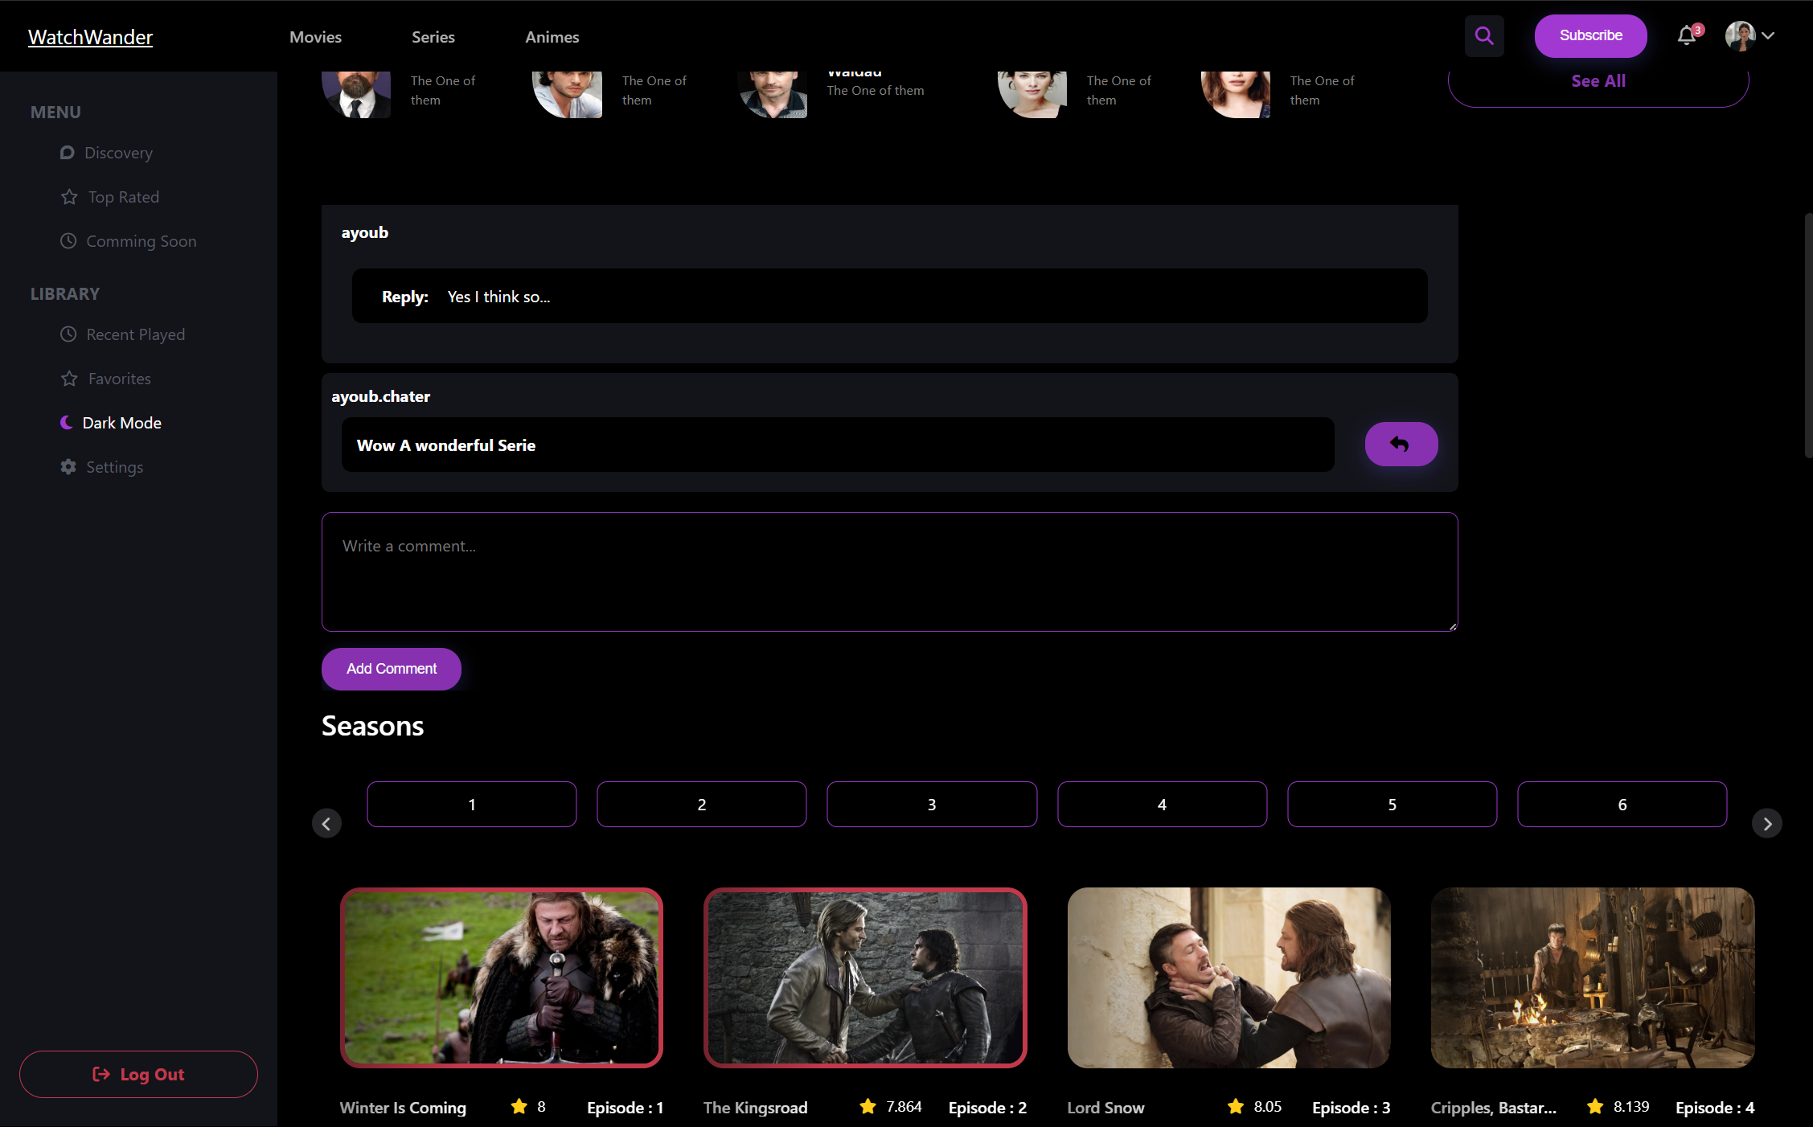Screen dimensions: 1813x1127
Task: Open the notifications bell icon
Action: click(1687, 36)
